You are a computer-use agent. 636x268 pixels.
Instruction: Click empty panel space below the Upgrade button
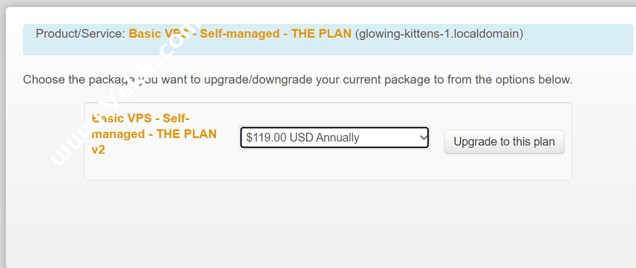coord(504,167)
